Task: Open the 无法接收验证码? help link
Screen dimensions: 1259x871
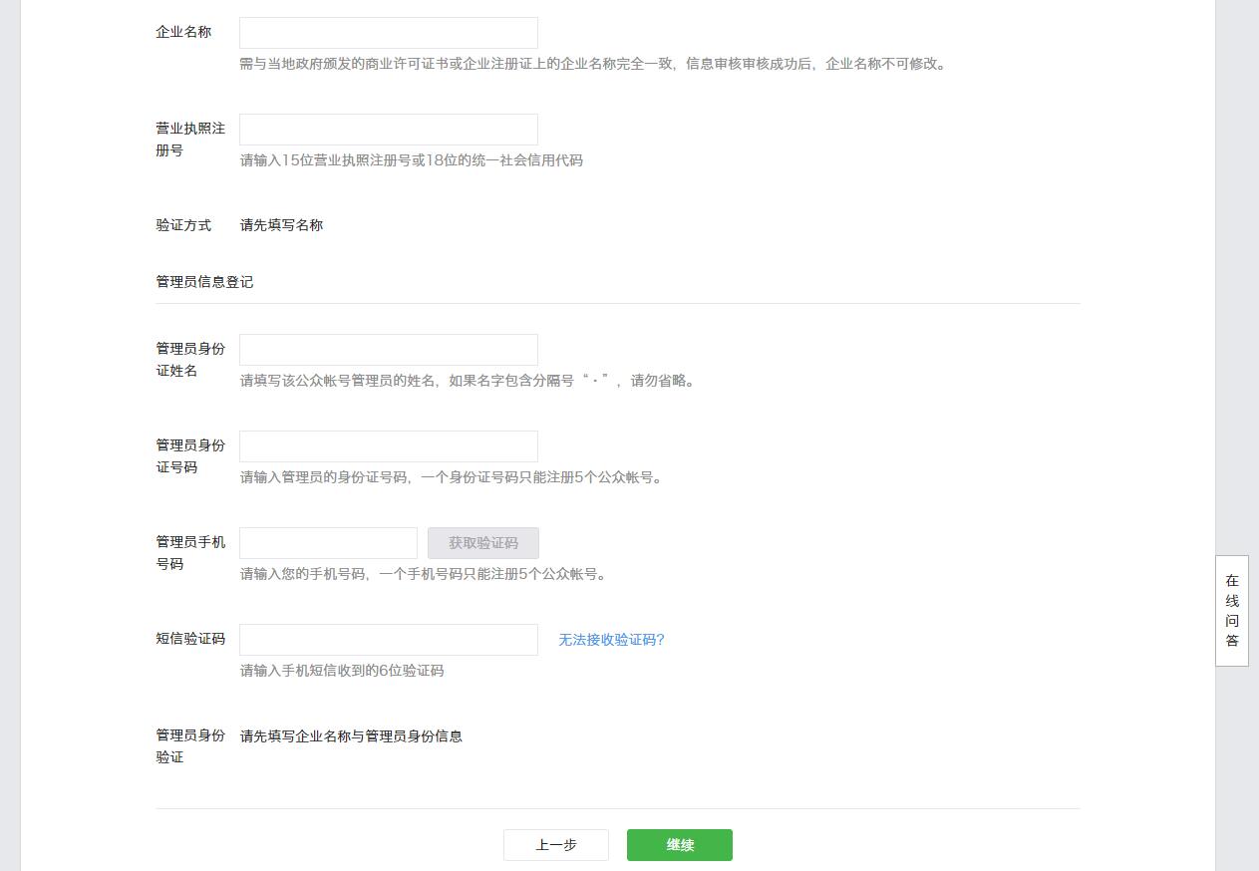Action: click(x=611, y=640)
